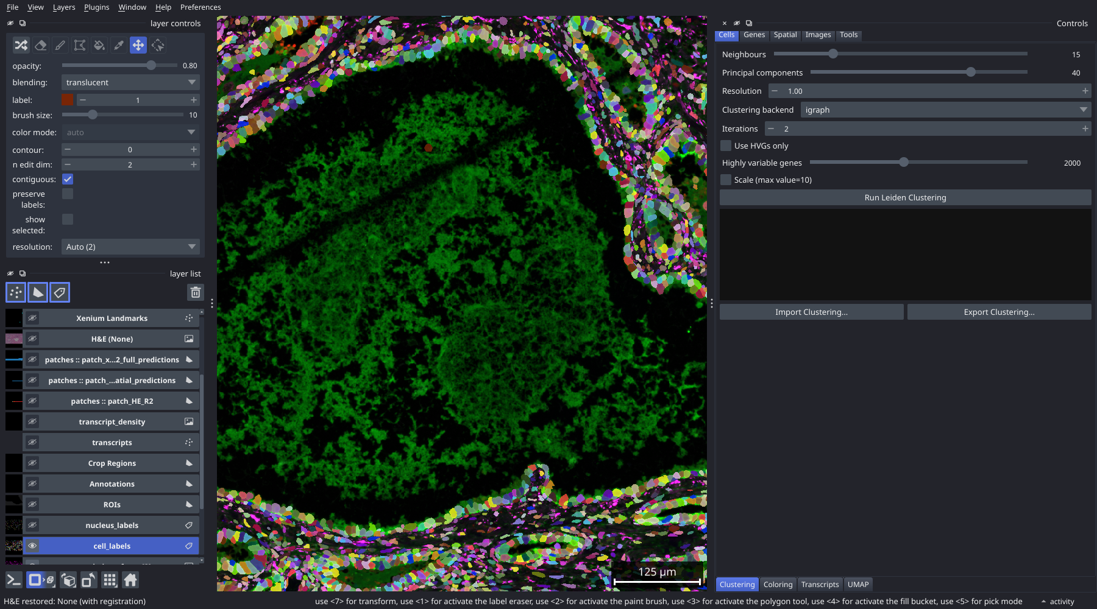Open the Coloring tab
The width and height of the screenshot is (1097, 609).
click(x=778, y=584)
